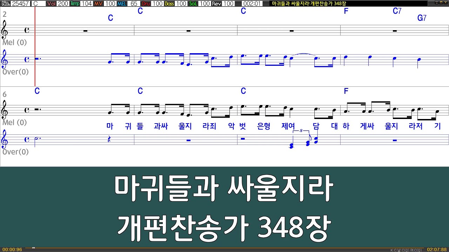
Task: Close the karaoke player window
Action: point(445,2)
